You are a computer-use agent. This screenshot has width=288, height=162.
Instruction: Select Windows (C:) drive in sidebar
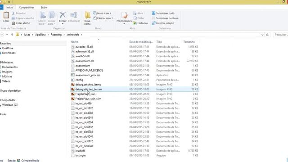[10, 105]
